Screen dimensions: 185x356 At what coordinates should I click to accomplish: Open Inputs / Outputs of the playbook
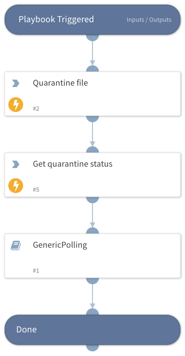(x=149, y=20)
